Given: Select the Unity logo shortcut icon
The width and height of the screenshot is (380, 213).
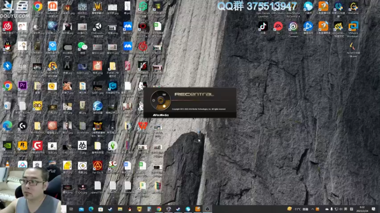Looking at the screenshot, I should [x=98, y=29].
